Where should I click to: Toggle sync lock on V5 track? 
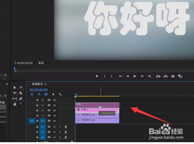click(49, 100)
